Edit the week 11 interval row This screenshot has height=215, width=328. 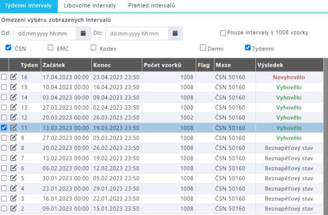point(14,128)
